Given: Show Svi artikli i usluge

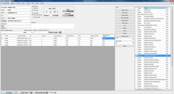Looking at the screenshot, I should (x=125, y=36).
